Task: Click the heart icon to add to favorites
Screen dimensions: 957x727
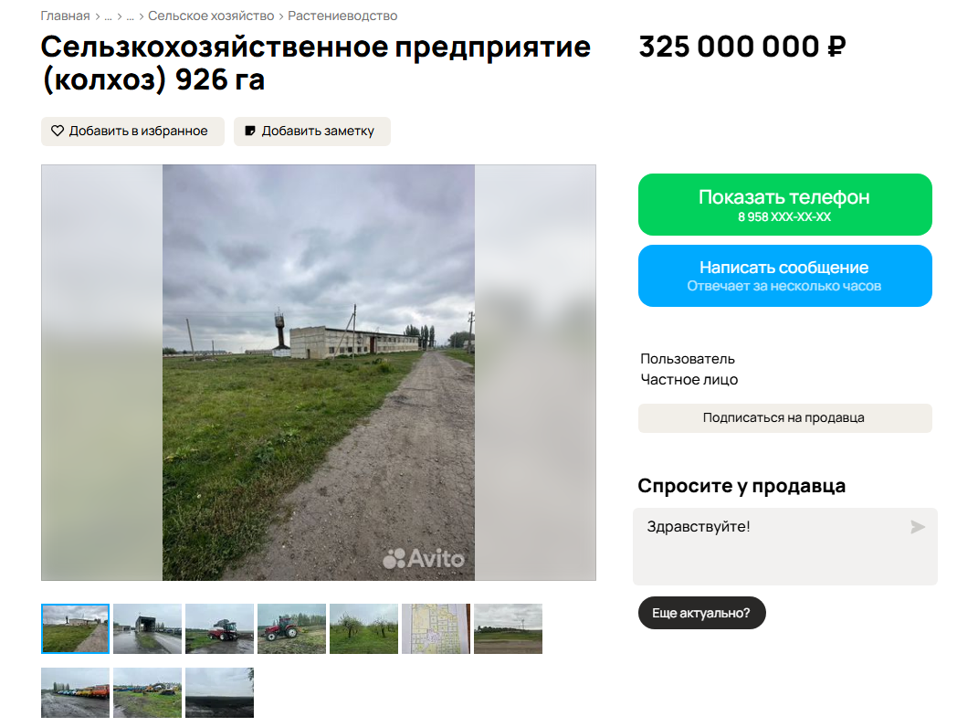Action: (x=58, y=132)
